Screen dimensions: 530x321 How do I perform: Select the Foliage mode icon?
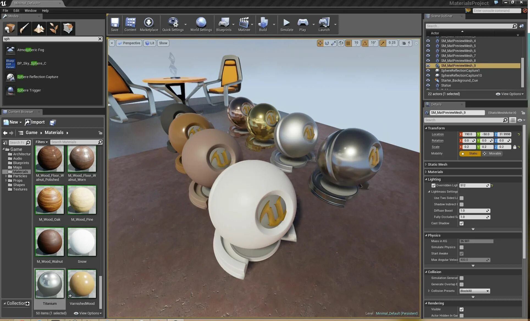53,28
